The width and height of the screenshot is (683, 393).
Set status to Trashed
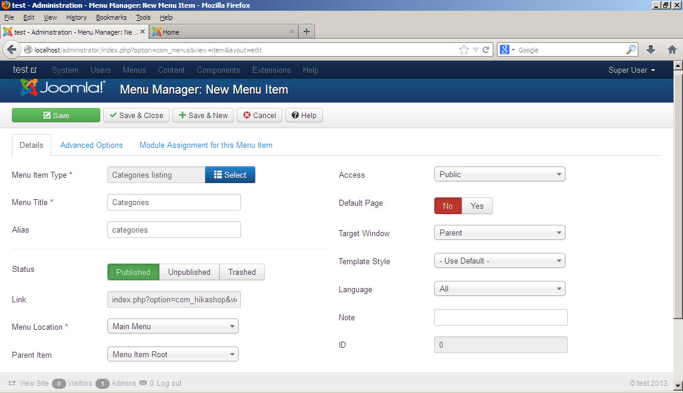pos(242,272)
